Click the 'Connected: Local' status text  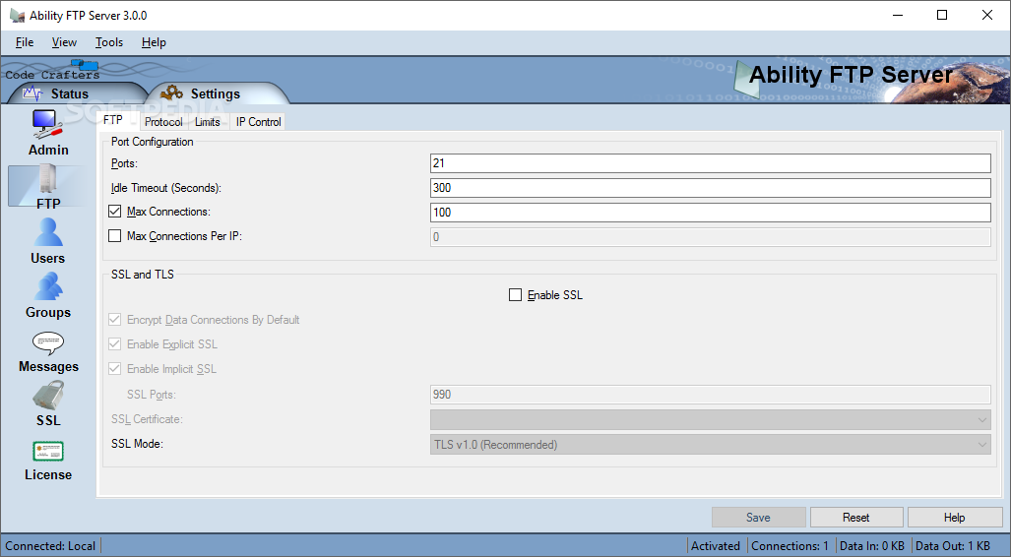(x=50, y=546)
